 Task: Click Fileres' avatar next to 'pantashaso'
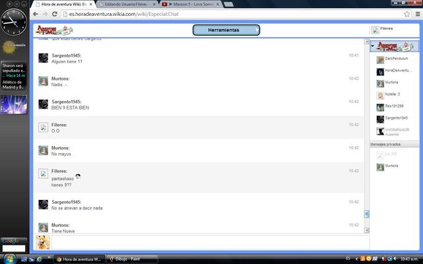point(43,174)
